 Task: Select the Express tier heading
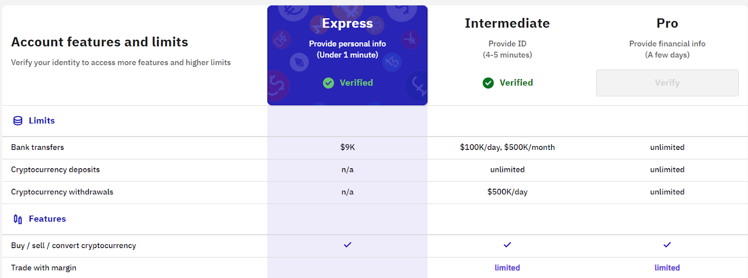[347, 23]
